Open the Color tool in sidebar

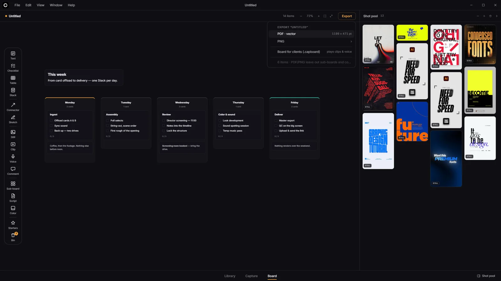pyautogui.click(x=13, y=210)
